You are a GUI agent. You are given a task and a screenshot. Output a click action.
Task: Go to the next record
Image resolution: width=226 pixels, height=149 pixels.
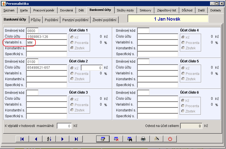pos(62,139)
